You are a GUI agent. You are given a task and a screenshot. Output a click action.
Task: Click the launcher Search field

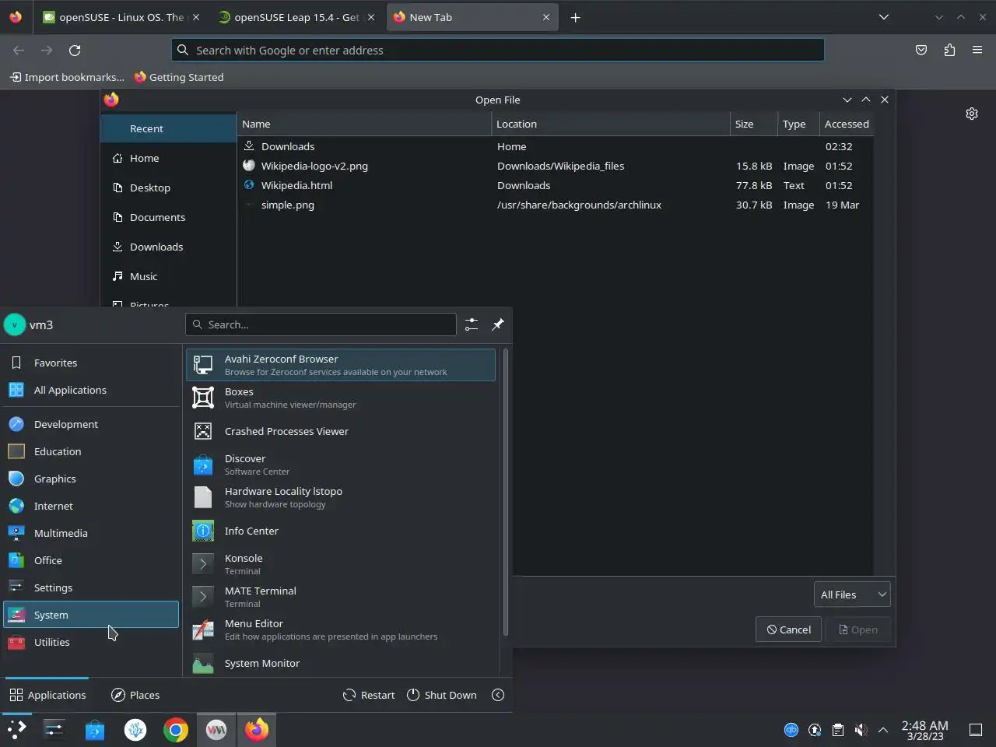pos(321,324)
